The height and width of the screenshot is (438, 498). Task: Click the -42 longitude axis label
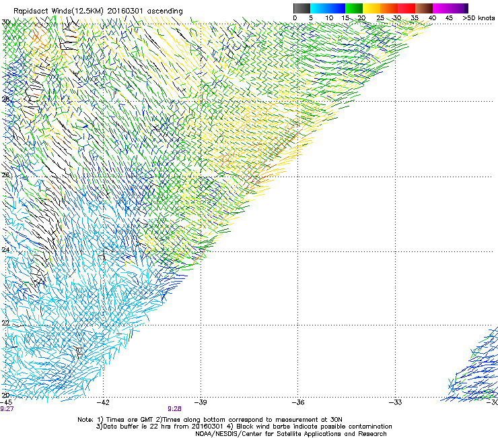(x=103, y=402)
